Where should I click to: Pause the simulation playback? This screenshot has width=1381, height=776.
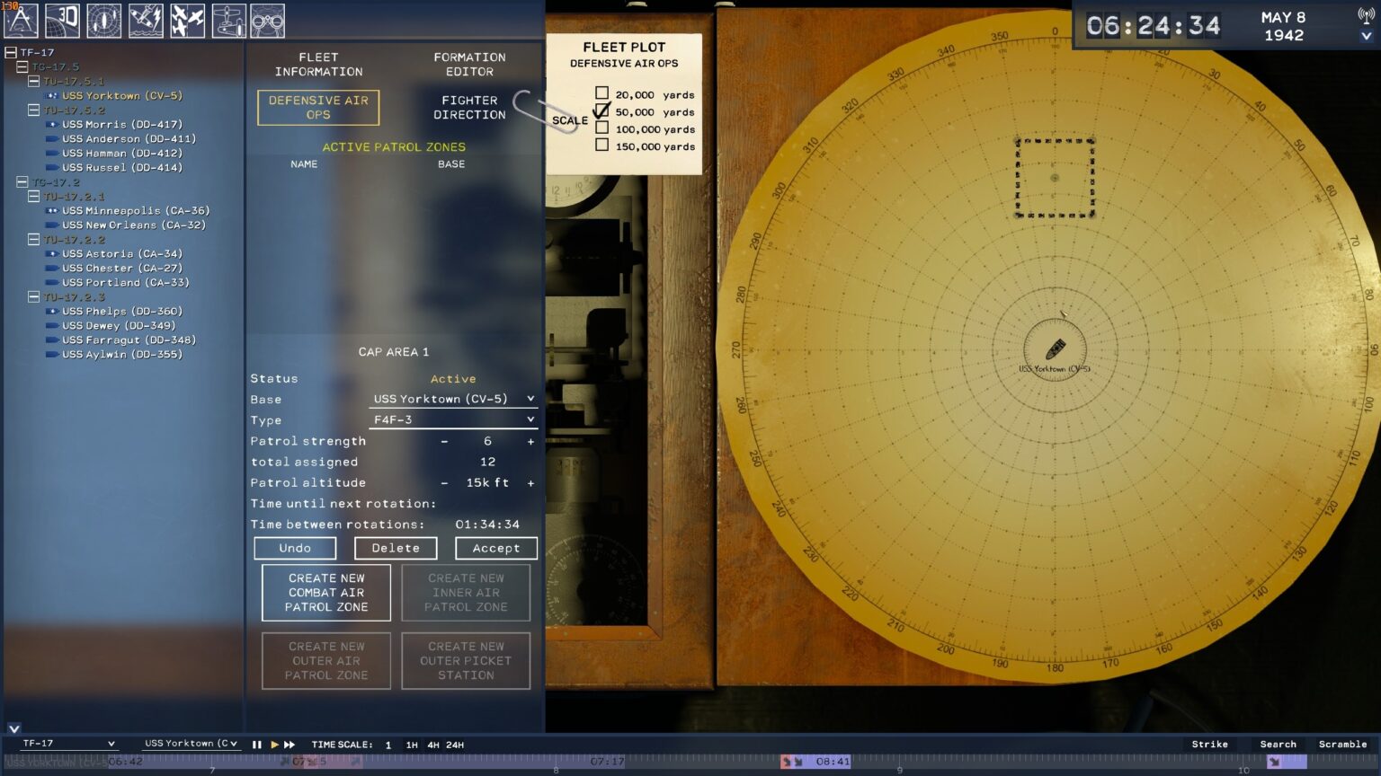click(x=256, y=744)
